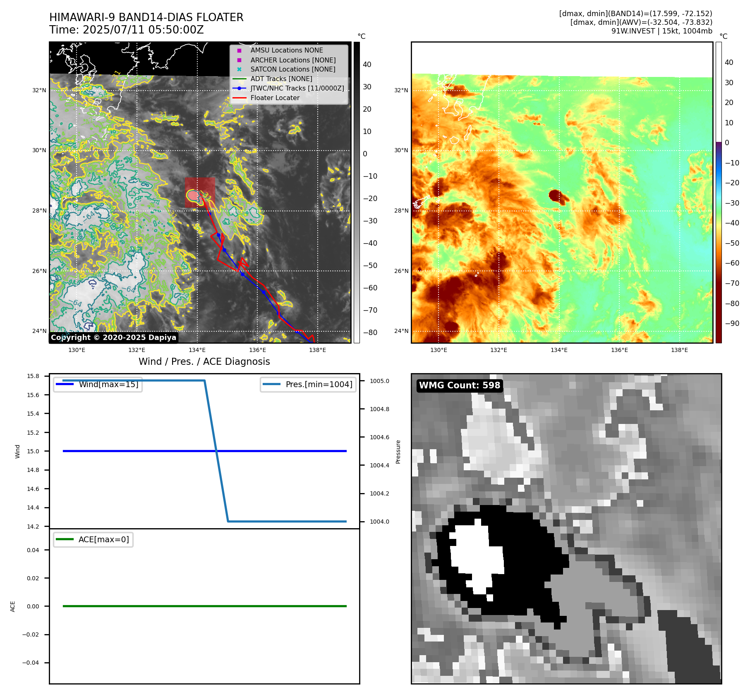Screen dimensions: 750x699
Task: Click the 'Wind' y-axis label
Action: point(17,451)
